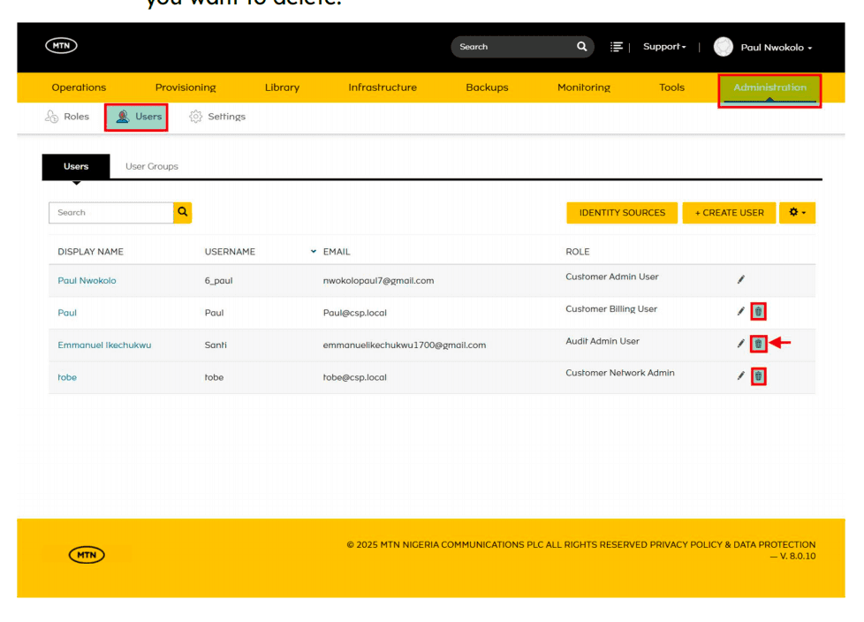Open the tobe user link
The height and width of the screenshot is (622, 864).
(67, 377)
